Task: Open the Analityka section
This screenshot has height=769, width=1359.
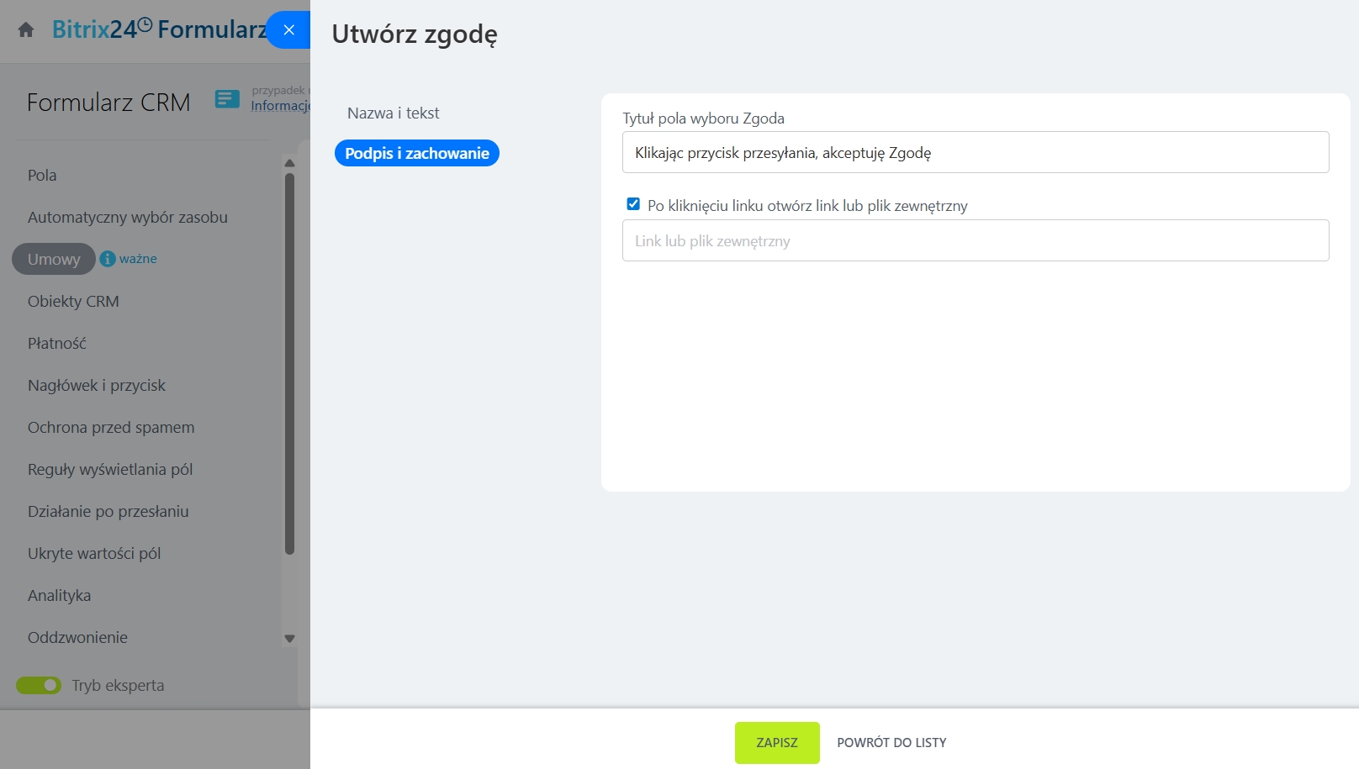Action: pyautogui.click(x=59, y=596)
